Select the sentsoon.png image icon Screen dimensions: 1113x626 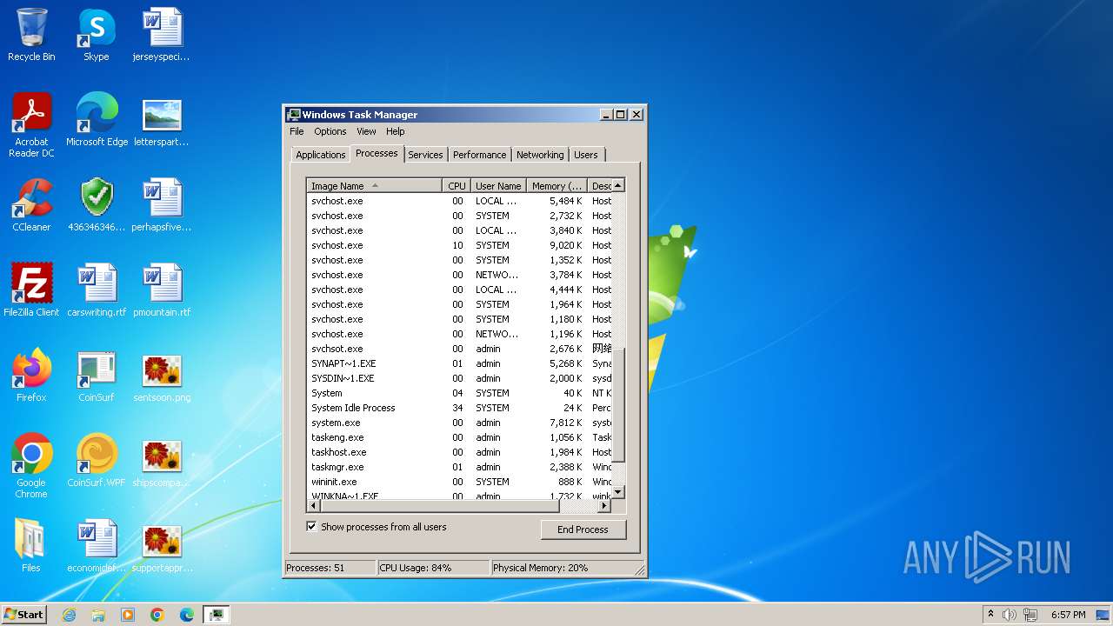pyautogui.click(x=162, y=376)
